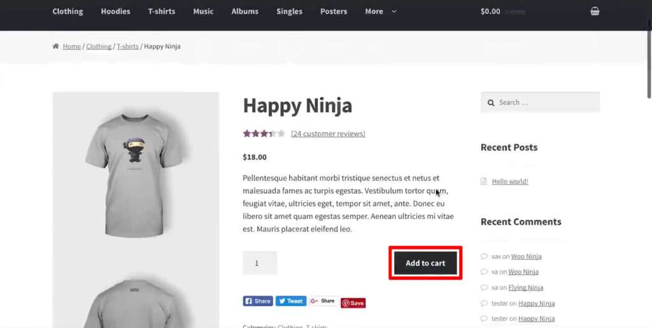
Task: Open the shopping basket icon
Action: (595, 11)
